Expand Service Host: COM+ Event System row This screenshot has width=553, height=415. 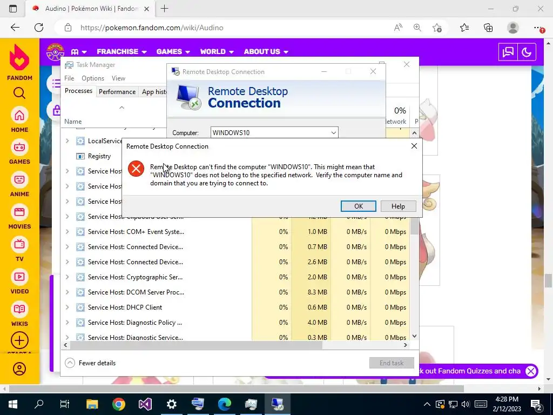pos(67,232)
